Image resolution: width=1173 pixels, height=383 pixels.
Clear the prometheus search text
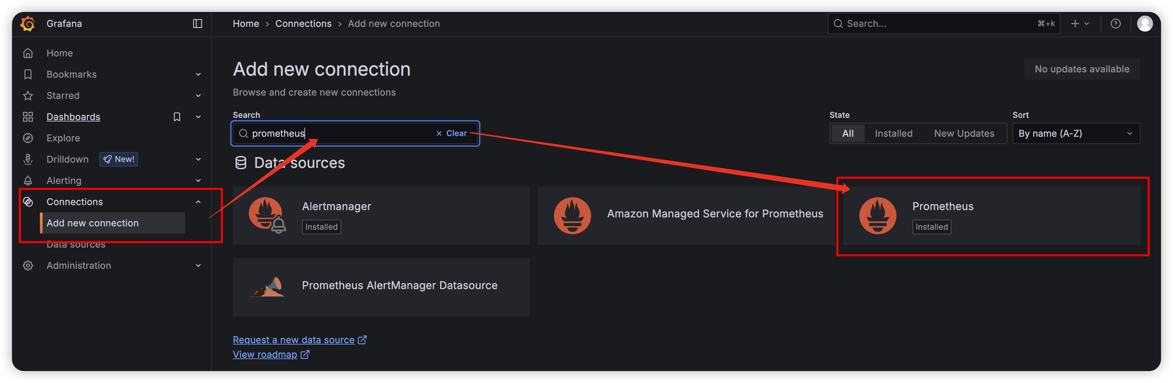[x=451, y=133]
